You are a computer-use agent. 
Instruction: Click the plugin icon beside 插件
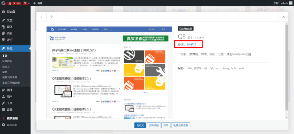(x=3, y=90)
